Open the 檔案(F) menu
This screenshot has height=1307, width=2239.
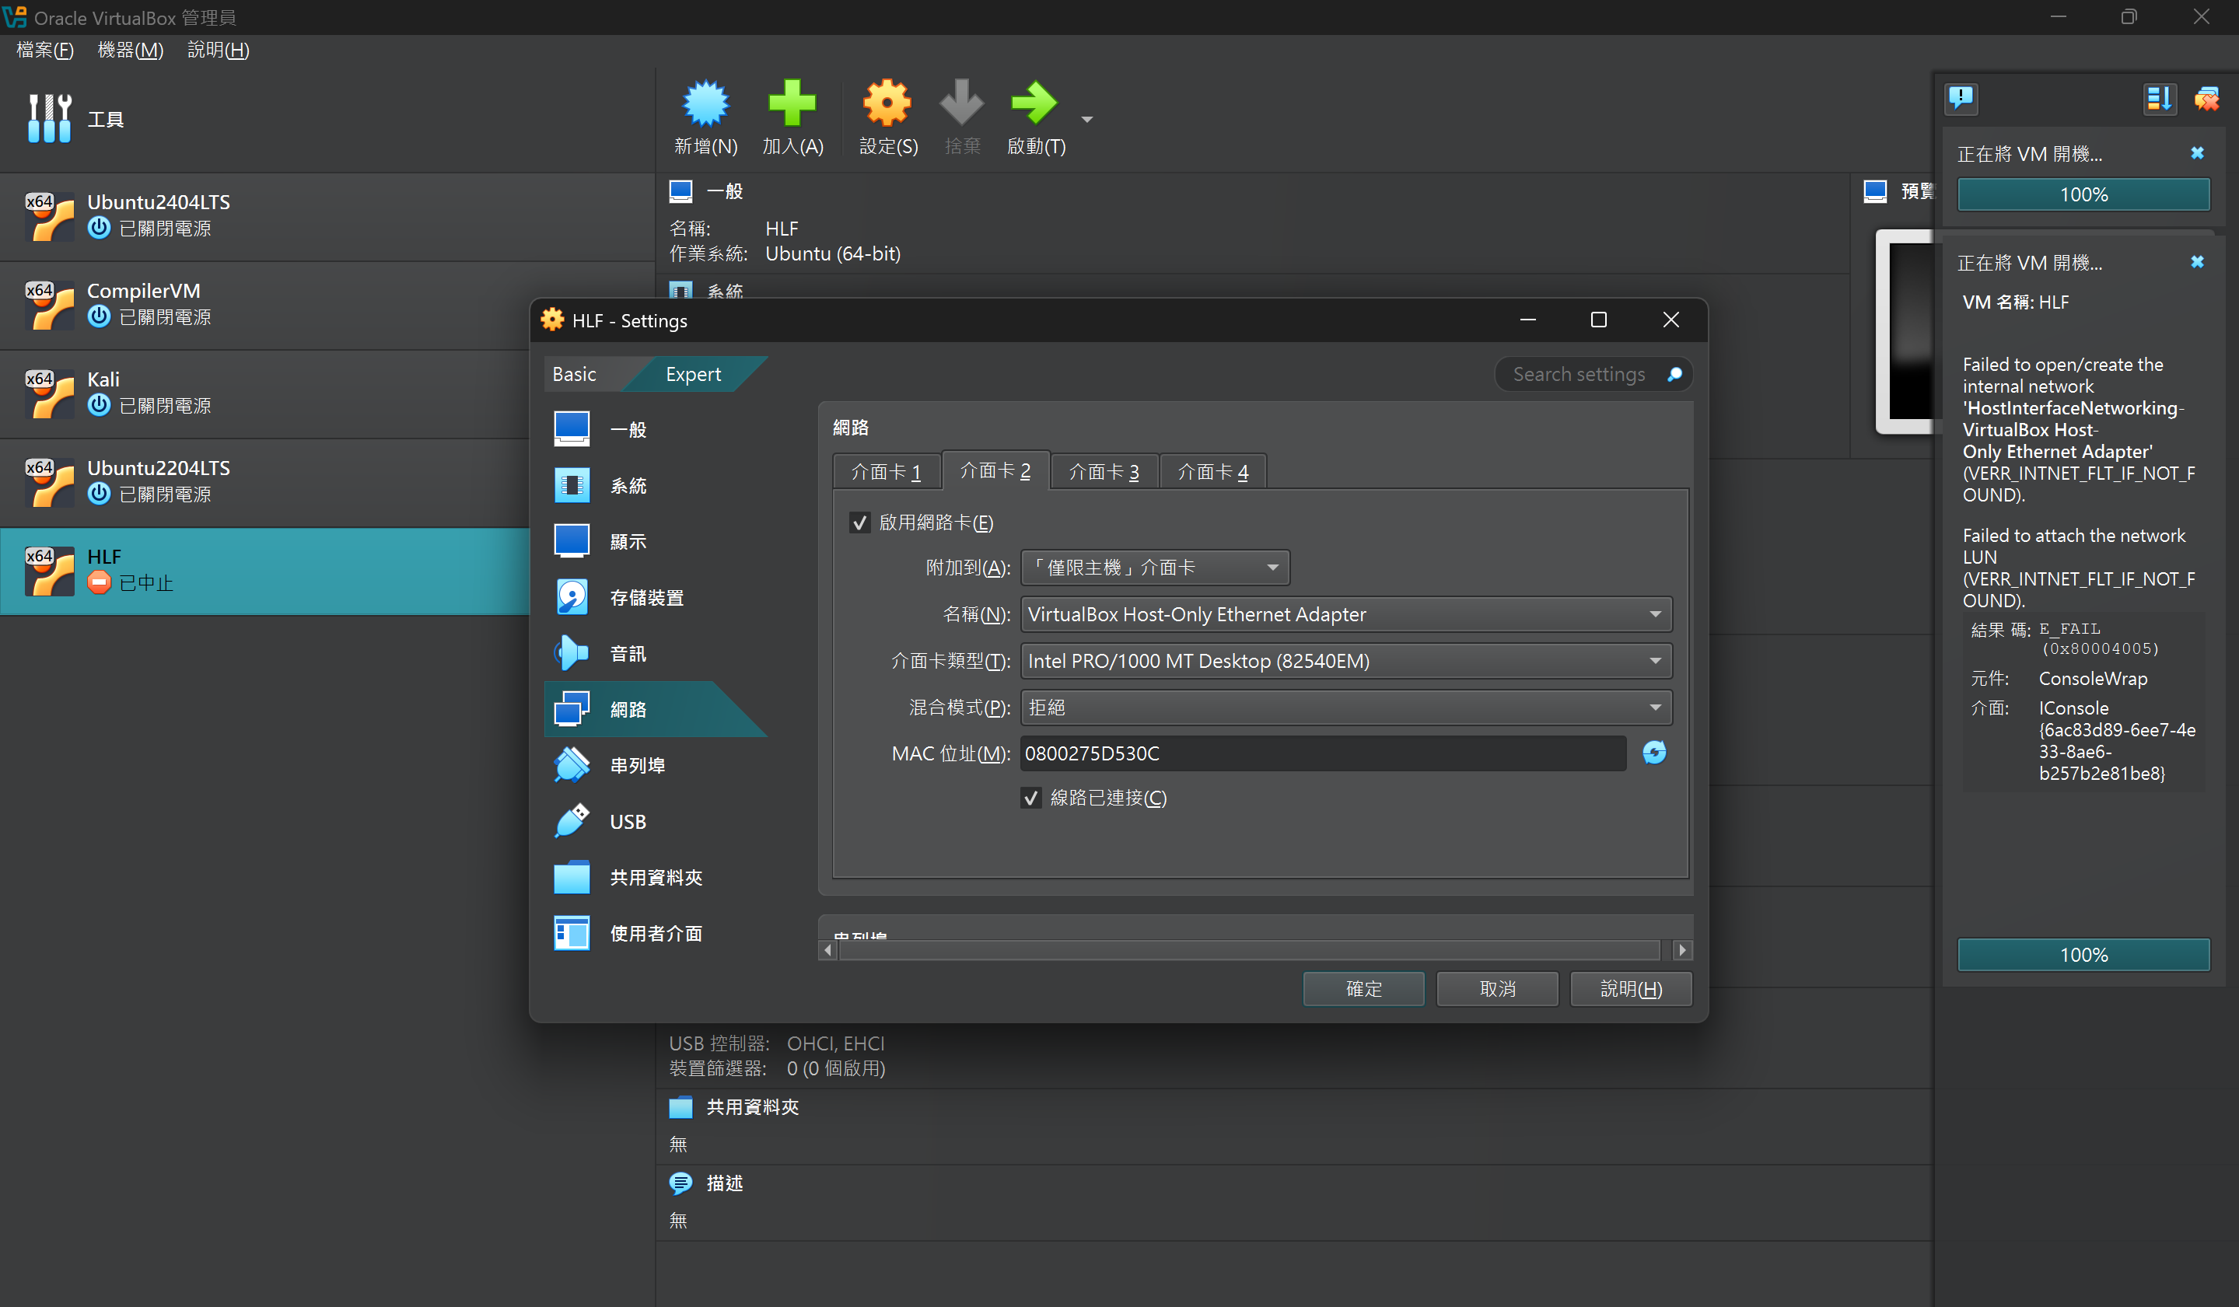[x=44, y=50]
